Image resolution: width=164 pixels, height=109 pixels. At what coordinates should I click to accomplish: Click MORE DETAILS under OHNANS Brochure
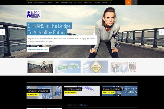click(71, 92)
